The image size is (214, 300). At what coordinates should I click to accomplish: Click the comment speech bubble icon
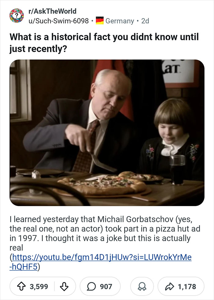click(x=92, y=286)
